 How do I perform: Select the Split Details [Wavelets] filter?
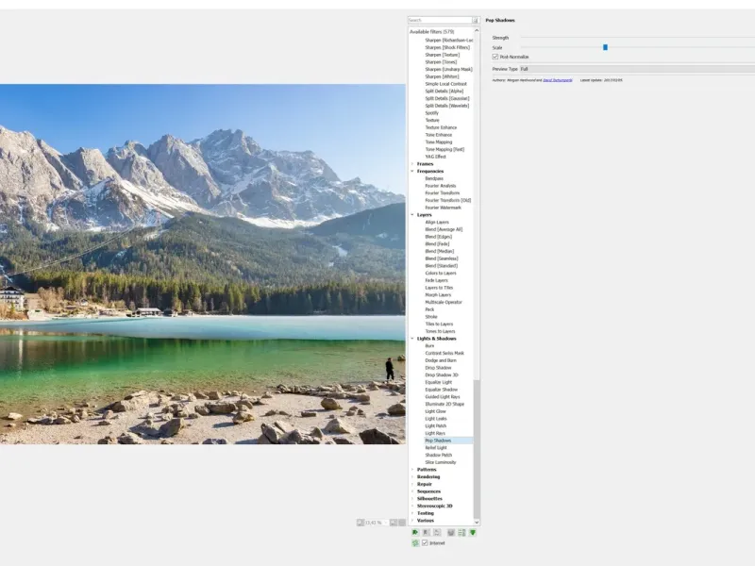tap(446, 106)
